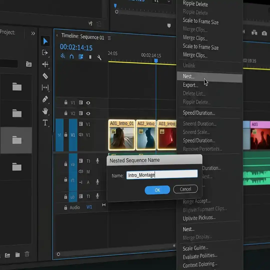
Task: Select the Slip tool
Action: pyautogui.click(x=45, y=87)
